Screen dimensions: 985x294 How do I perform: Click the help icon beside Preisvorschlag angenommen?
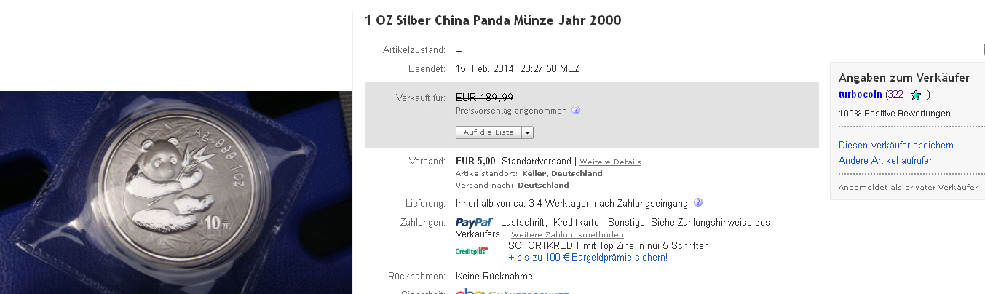click(x=575, y=111)
